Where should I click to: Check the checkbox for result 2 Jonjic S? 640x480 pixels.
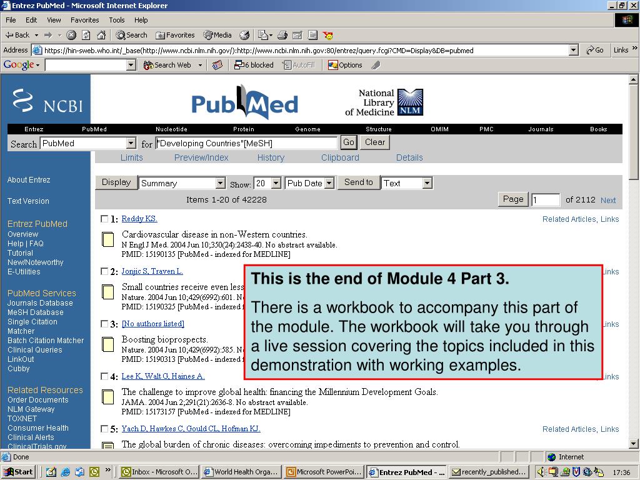(104, 271)
